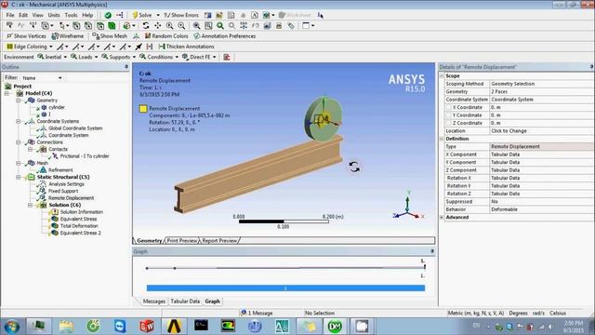Click the tag icon in view toolbar
Image resolution: width=595 pixels, height=335 pixels.
point(291,25)
